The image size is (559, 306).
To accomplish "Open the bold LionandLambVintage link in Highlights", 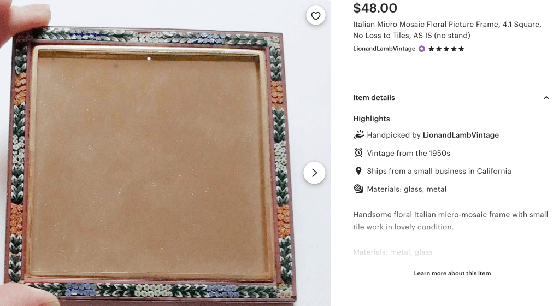I will [x=461, y=135].
